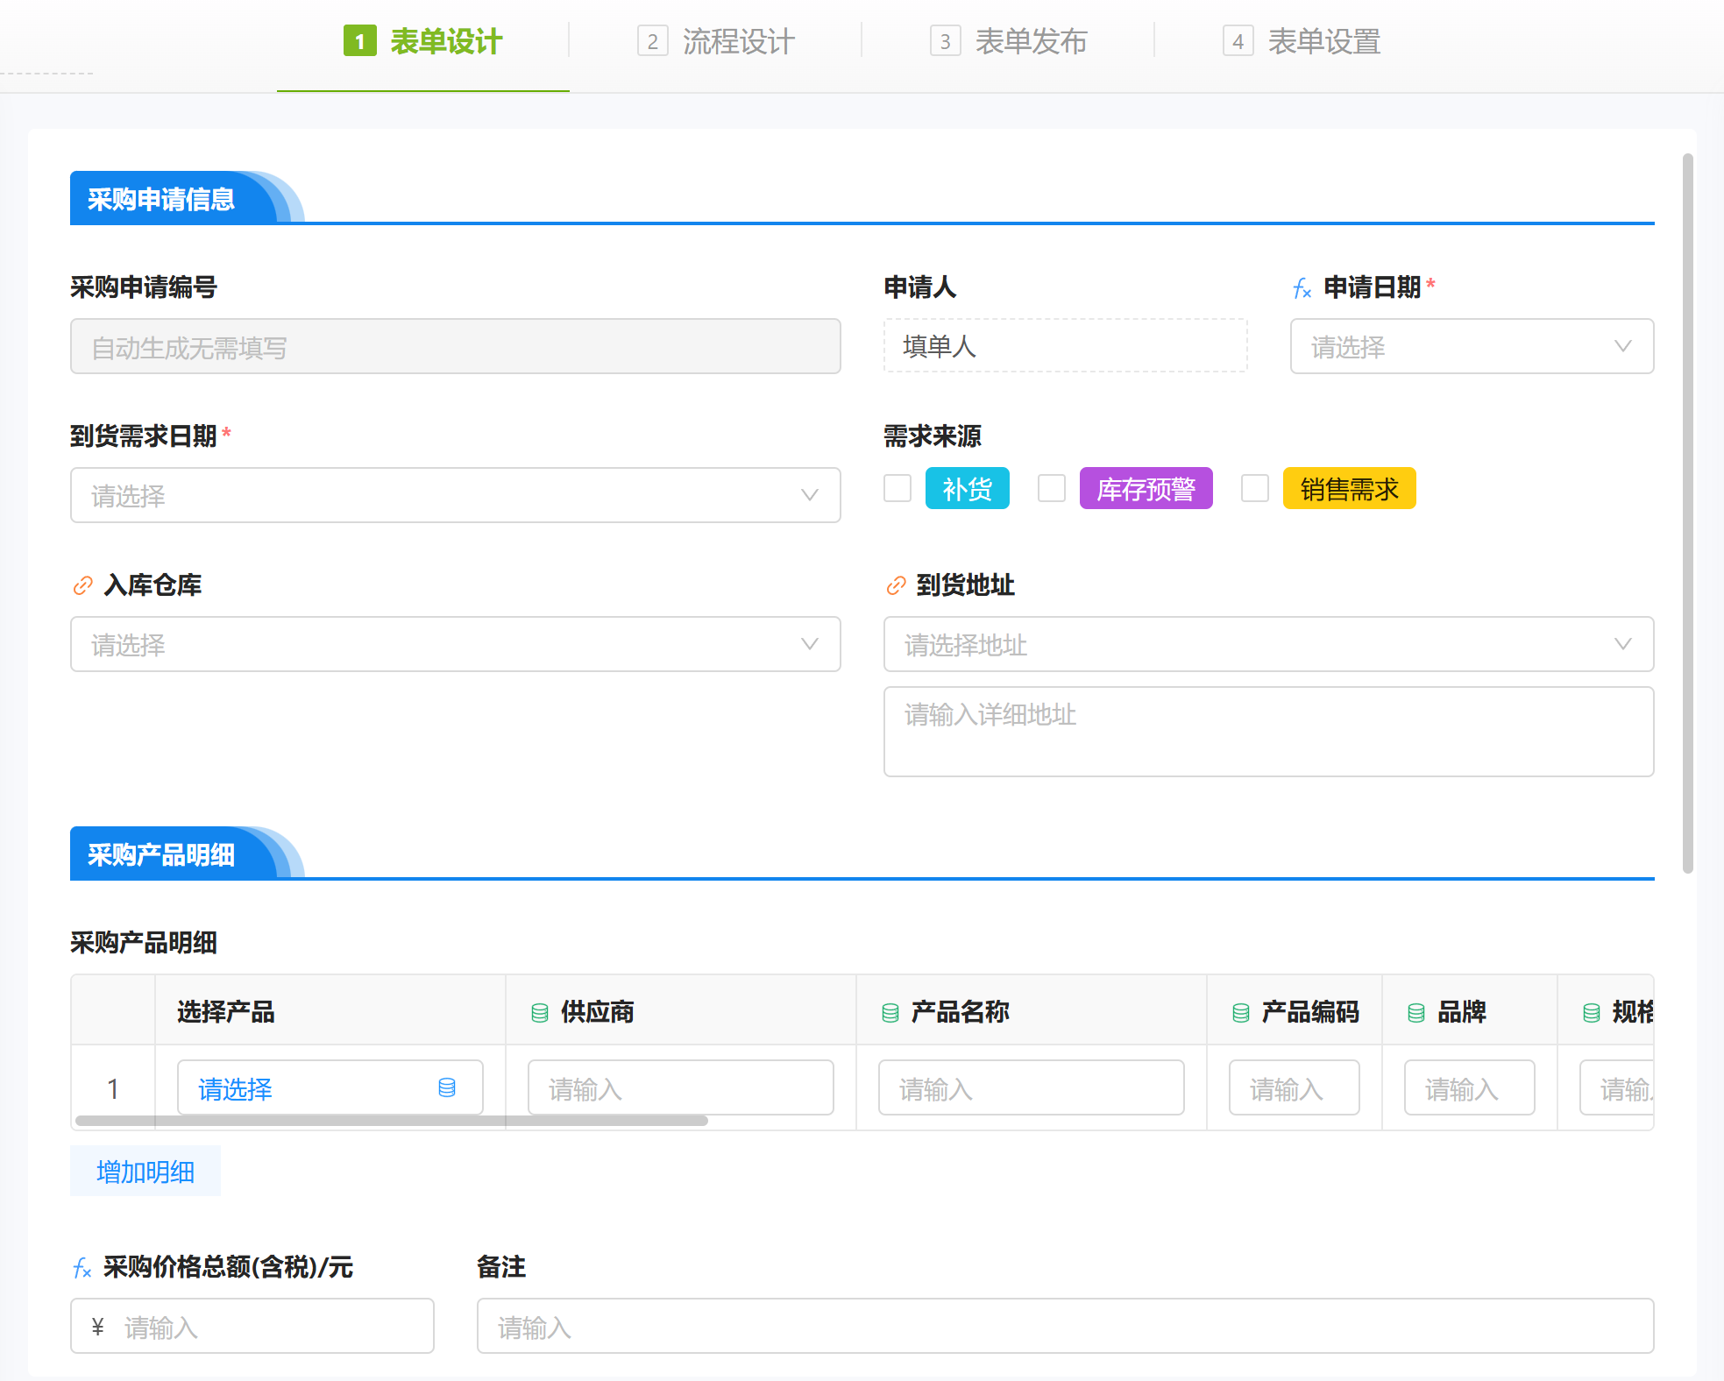
Task: Click the database icon in 请选择 product cell
Action: coord(447,1088)
